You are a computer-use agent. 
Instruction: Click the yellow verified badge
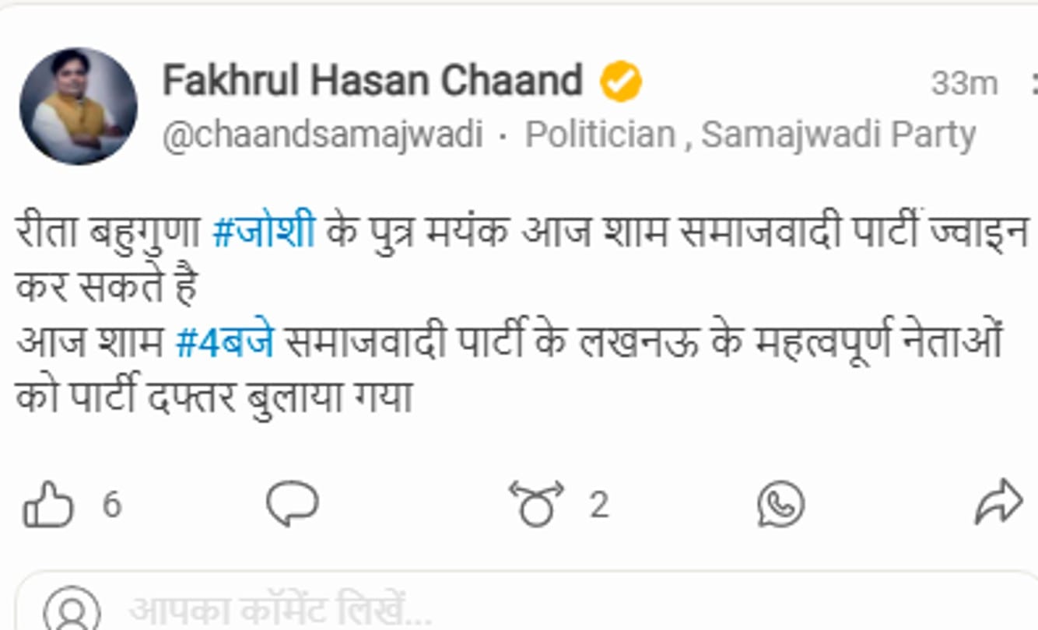[x=620, y=82]
